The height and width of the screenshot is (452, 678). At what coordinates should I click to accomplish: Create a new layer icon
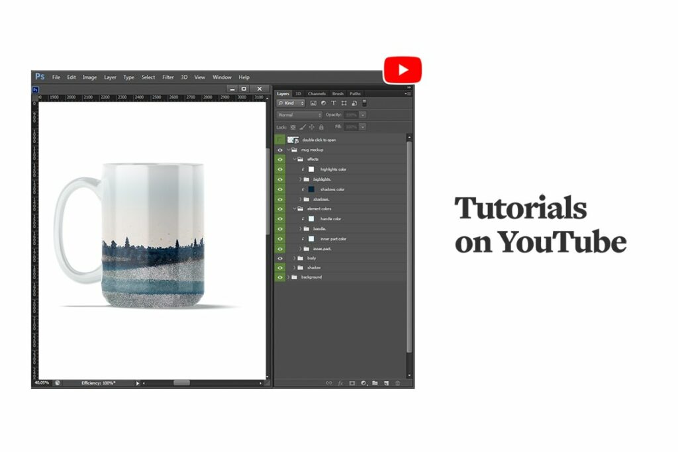tap(387, 383)
